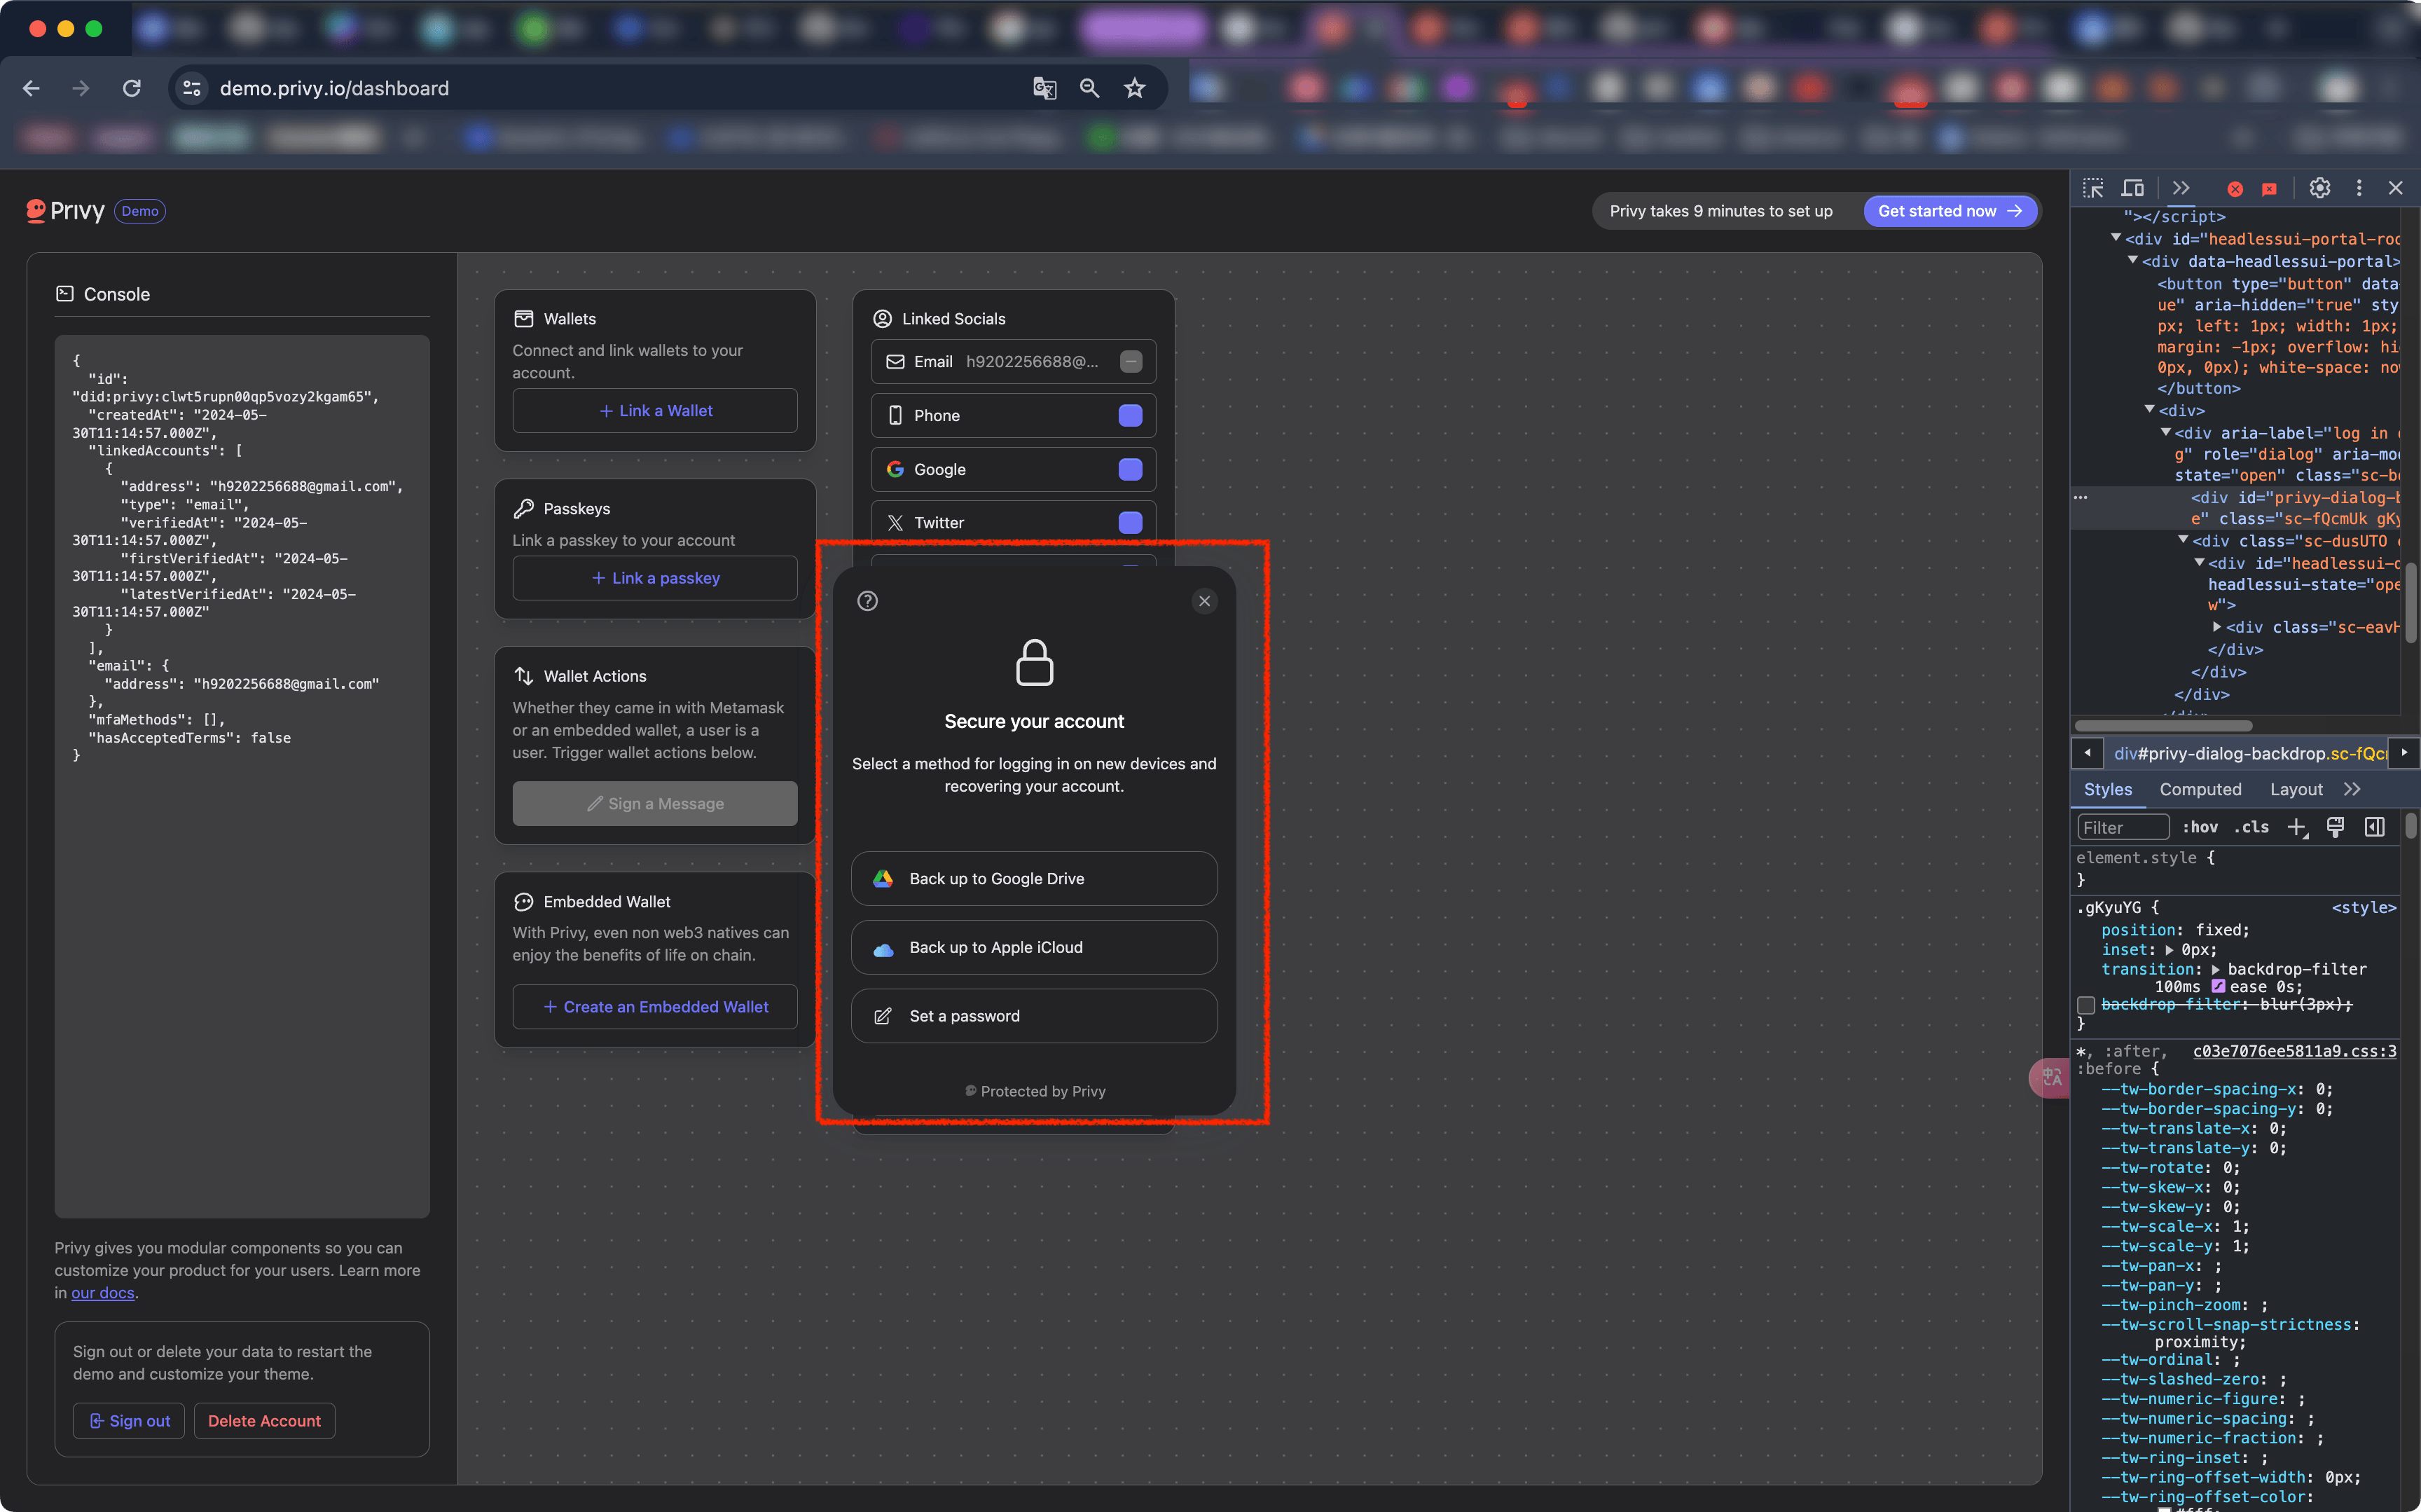The image size is (2421, 1512).
Task: Unlink Email using its minus toggle
Action: pos(1131,362)
